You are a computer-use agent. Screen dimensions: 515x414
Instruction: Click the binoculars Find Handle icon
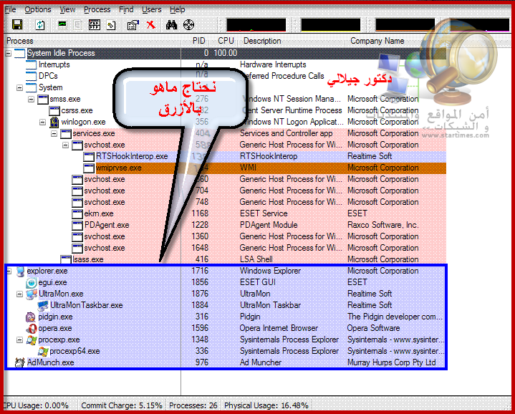(x=171, y=24)
